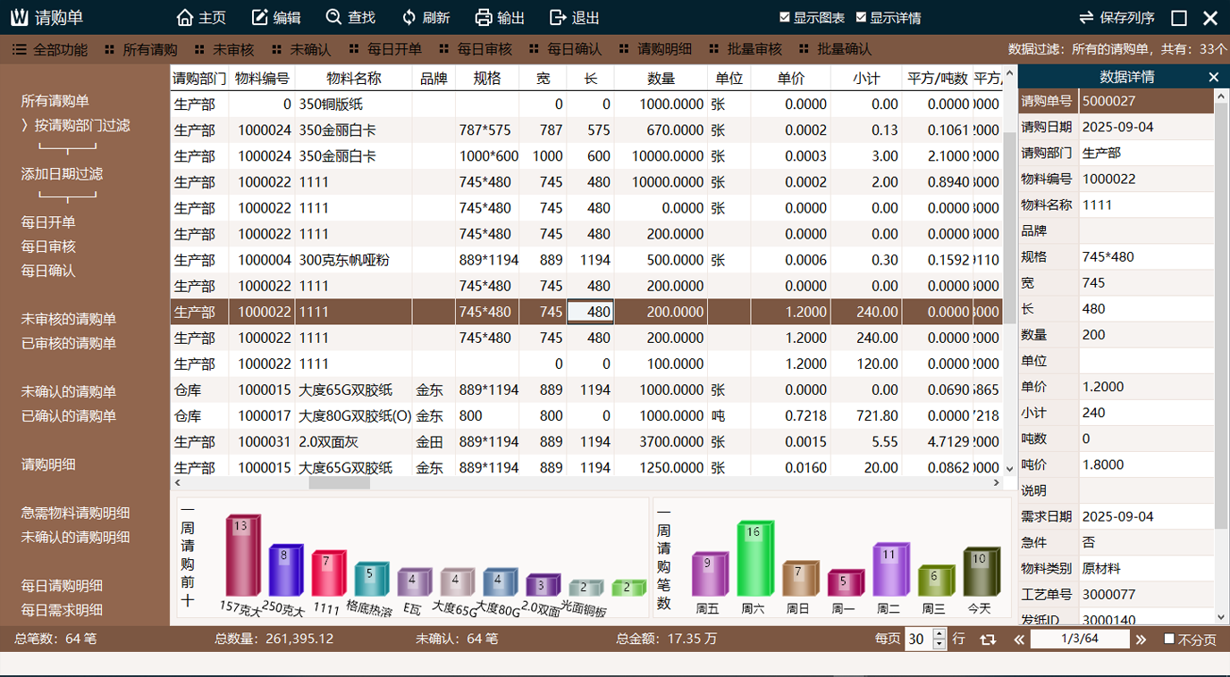Click the reload icon beside the 行 label
The height and width of the screenshot is (677, 1230).
[988, 639]
